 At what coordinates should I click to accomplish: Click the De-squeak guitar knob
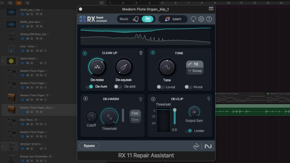124,67
